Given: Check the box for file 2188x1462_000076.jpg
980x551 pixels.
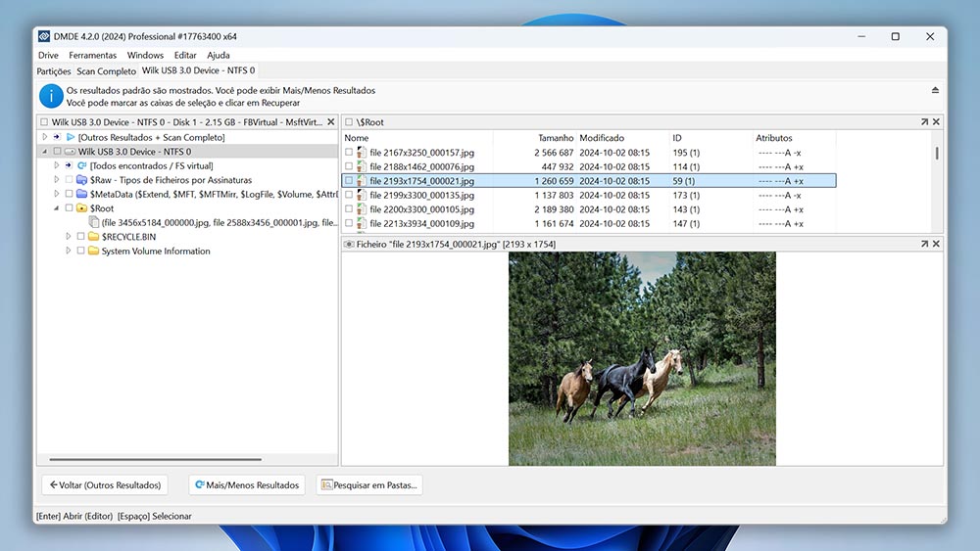Looking at the screenshot, I should click(349, 166).
